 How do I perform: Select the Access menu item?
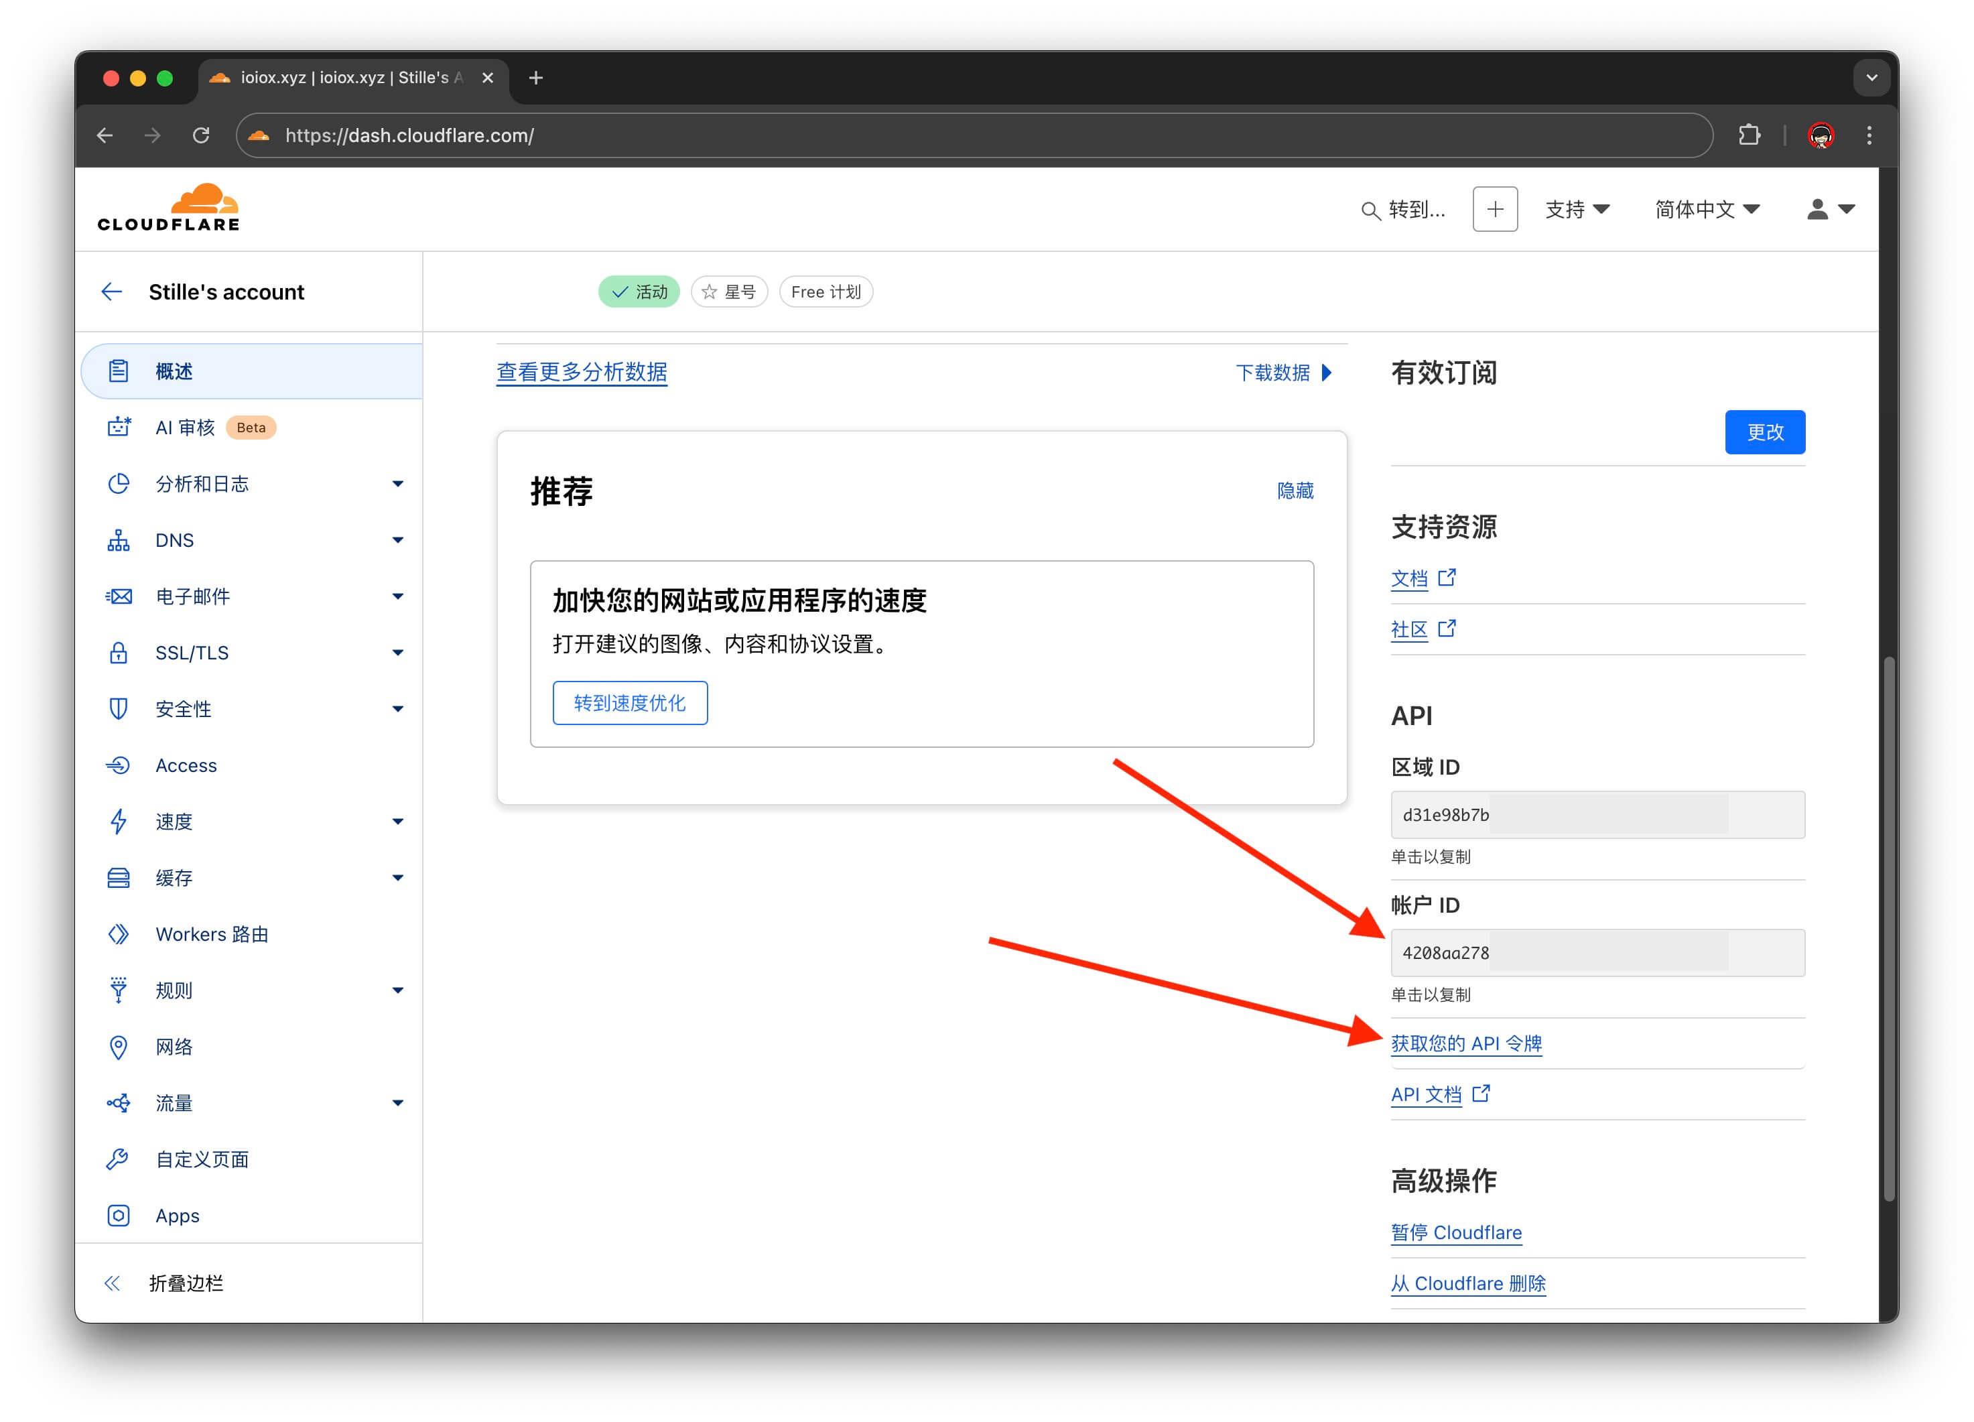coord(253,765)
